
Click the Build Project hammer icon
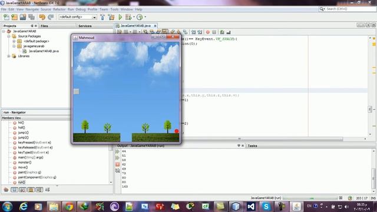pyautogui.click(x=102, y=17)
